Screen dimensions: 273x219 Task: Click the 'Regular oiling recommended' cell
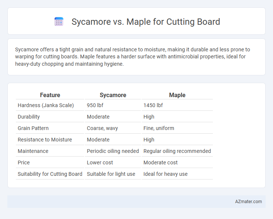177,151
